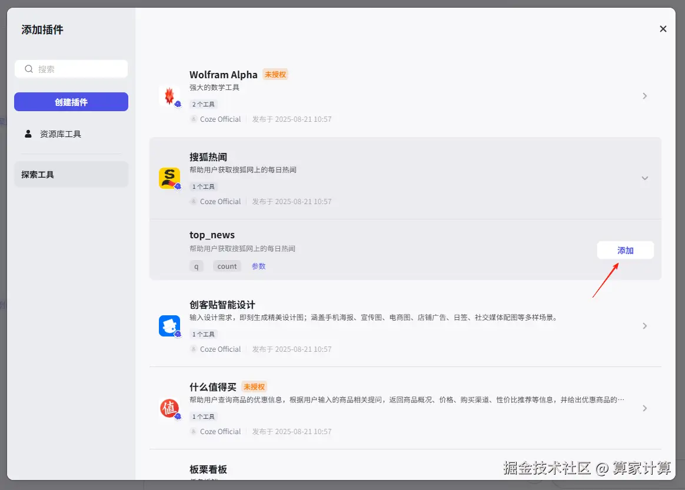Image resolution: width=685 pixels, height=490 pixels.
Task: Click the 添加插件 dialog heading
Action: click(x=42, y=29)
